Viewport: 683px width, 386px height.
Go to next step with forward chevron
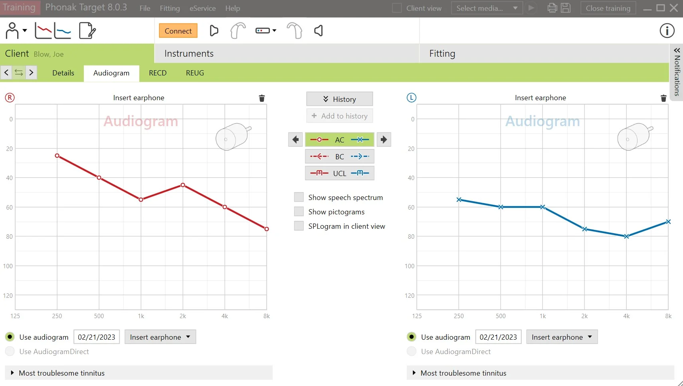(x=31, y=73)
